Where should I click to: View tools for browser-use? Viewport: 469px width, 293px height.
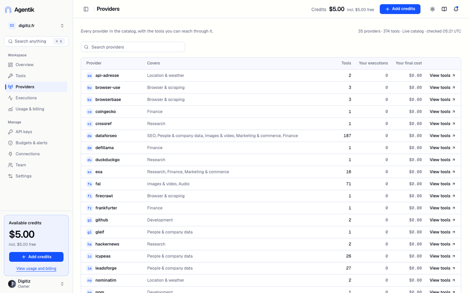442,88
